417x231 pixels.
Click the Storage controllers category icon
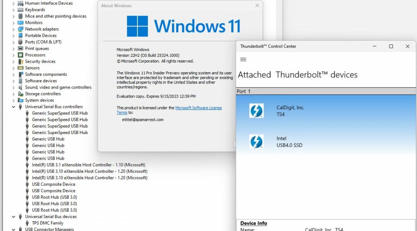pyautogui.click(x=20, y=94)
